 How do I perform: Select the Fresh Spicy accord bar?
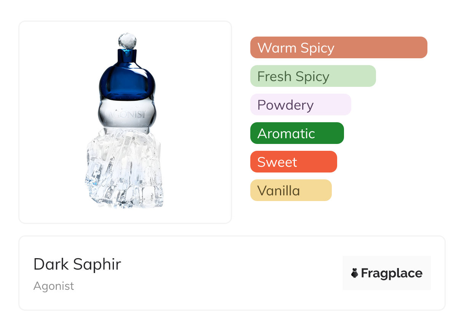[x=313, y=76]
